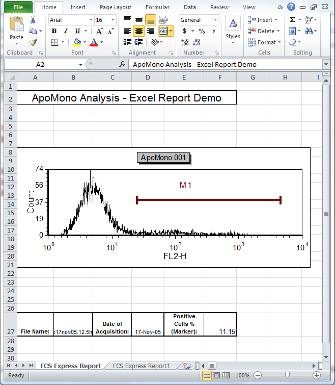
Task: Decrease decimal places icon
Action: click(x=196, y=42)
